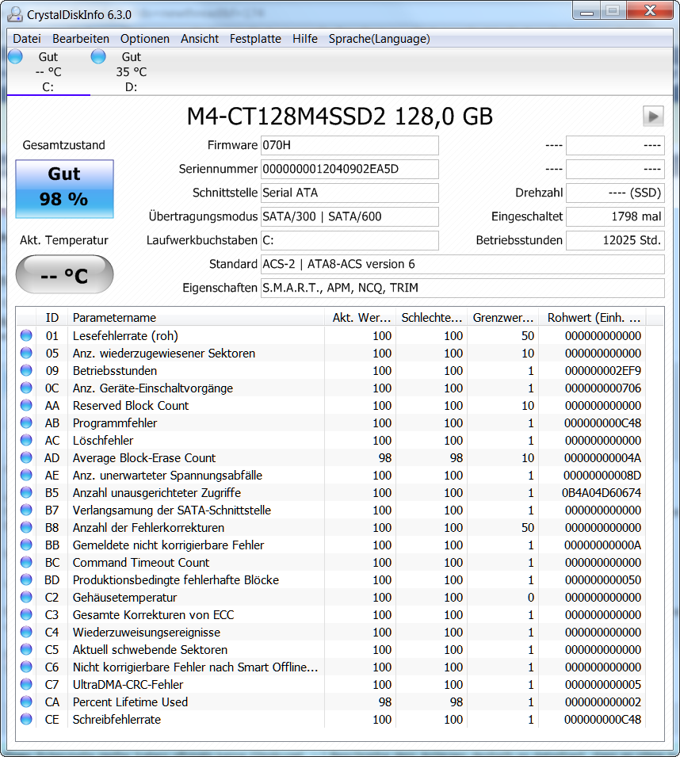
Task: Select the Percent Lifetime Used row text
Action: click(x=130, y=702)
